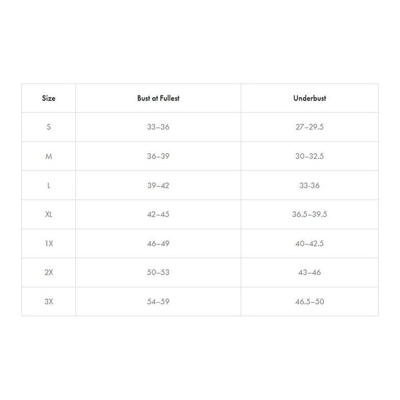Click the 33–36 bust measurement cell
This screenshot has height=400, width=400.
158,127
